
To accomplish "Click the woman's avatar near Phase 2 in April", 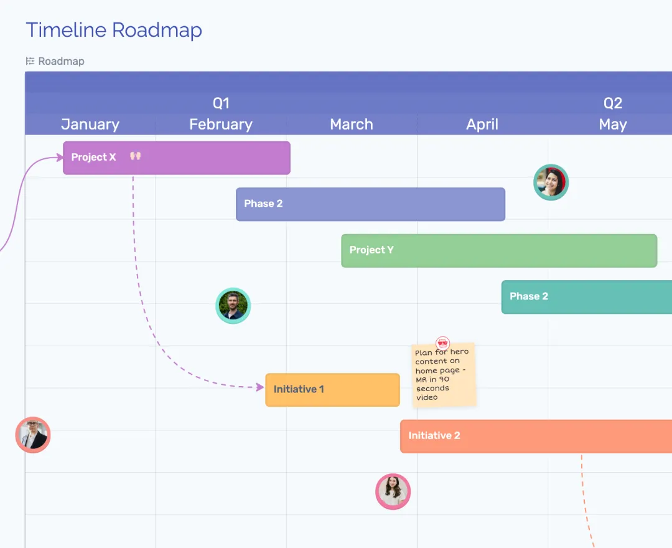I will click(551, 182).
